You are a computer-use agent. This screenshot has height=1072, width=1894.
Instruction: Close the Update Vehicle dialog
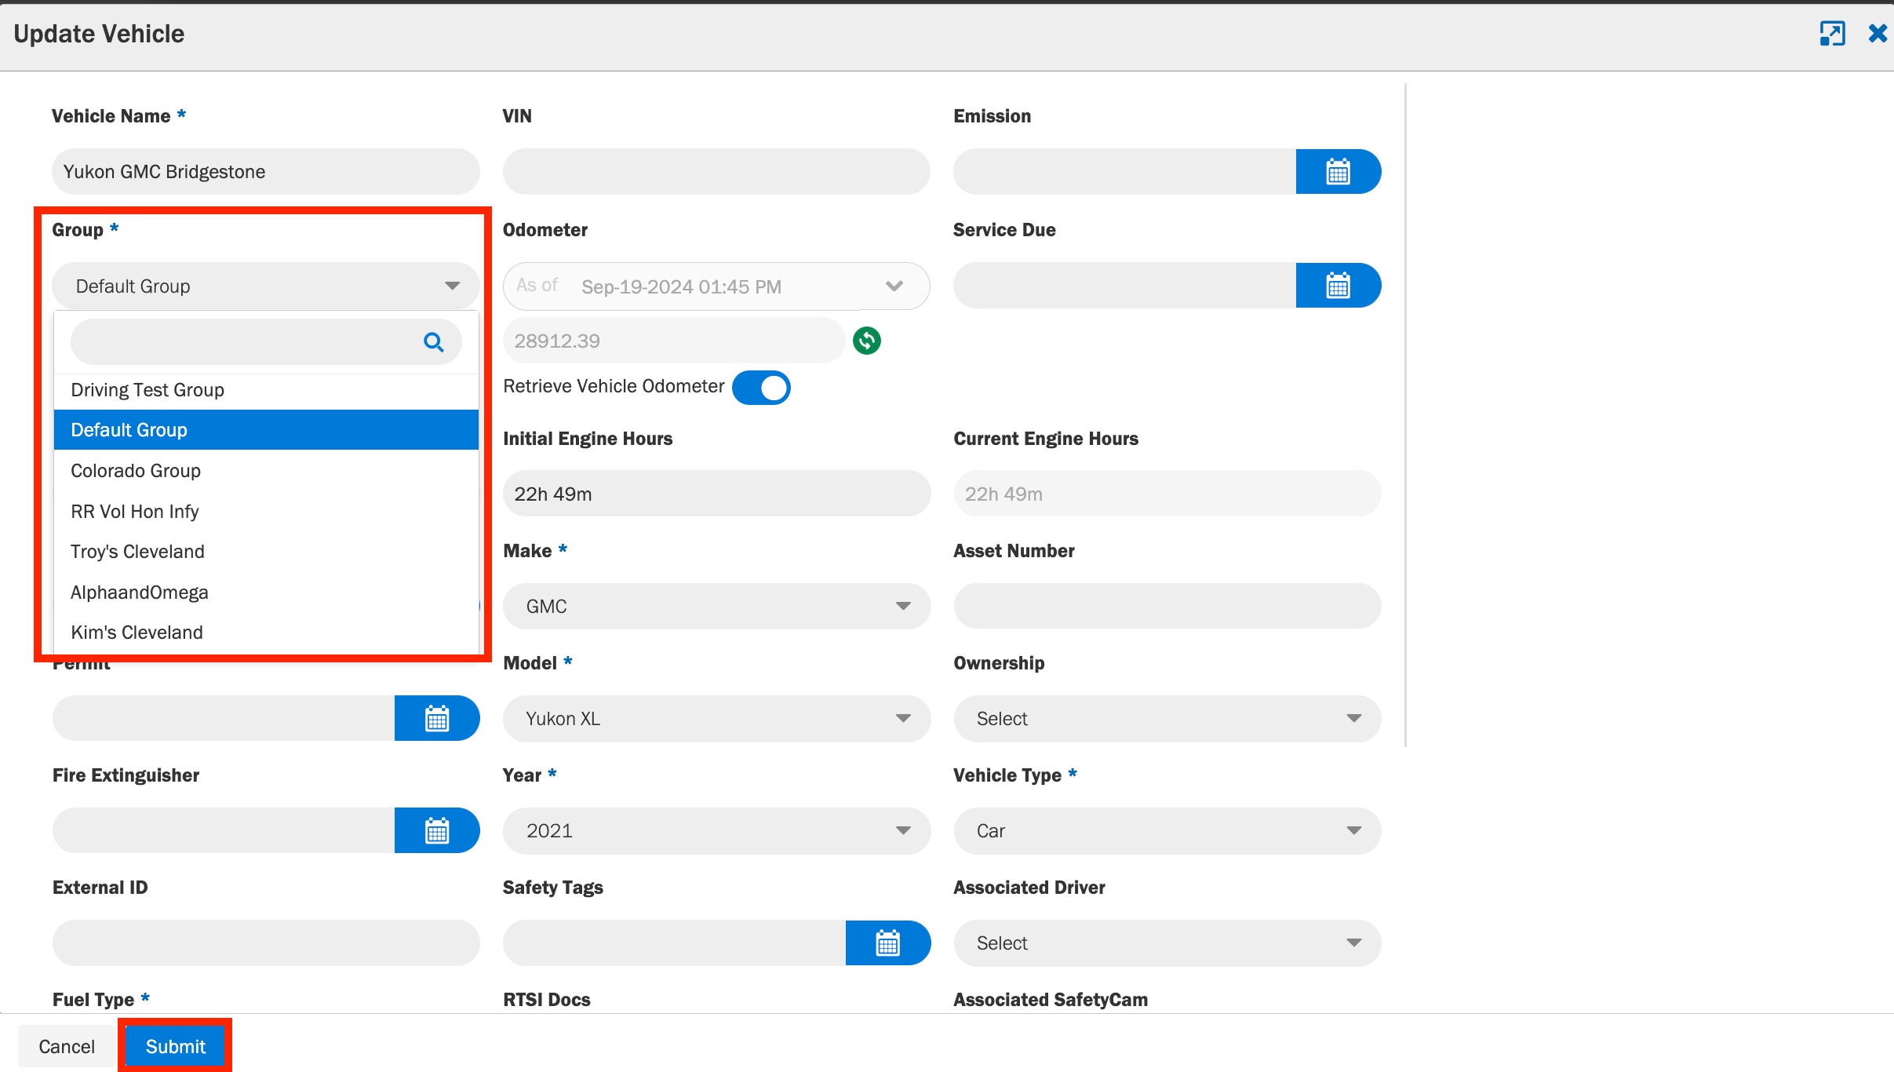click(x=1878, y=34)
